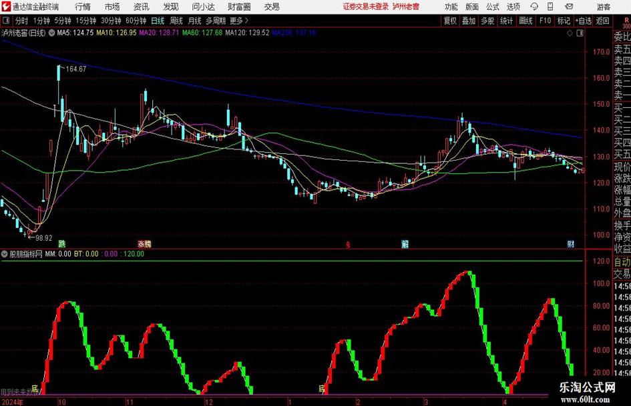Image resolution: width=631 pixels, height=406 pixels.
Task: Open the 市场 menu
Action: click(x=112, y=7)
